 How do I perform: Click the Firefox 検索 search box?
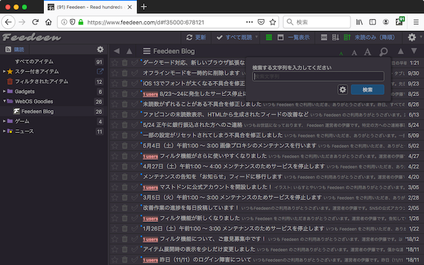(x=317, y=22)
